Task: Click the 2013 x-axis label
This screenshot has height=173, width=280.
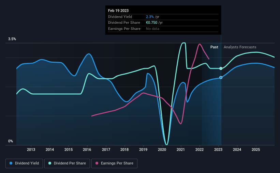Action: tap(31, 150)
